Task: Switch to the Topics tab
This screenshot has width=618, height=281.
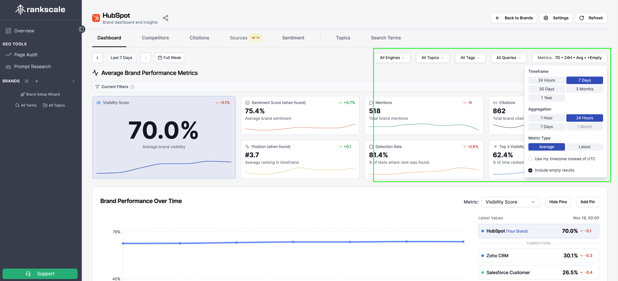Action: pyautogui.click(x=343, y=38)
